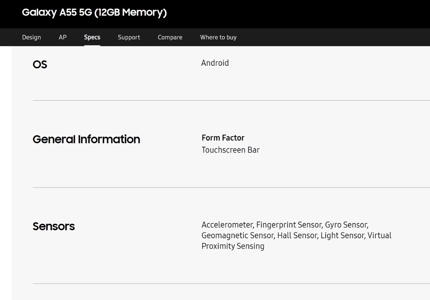Image resolution: width=430 pixels, height=300 pixels.
Task: Click the OS section heading
Action: [x=40, y=65]
